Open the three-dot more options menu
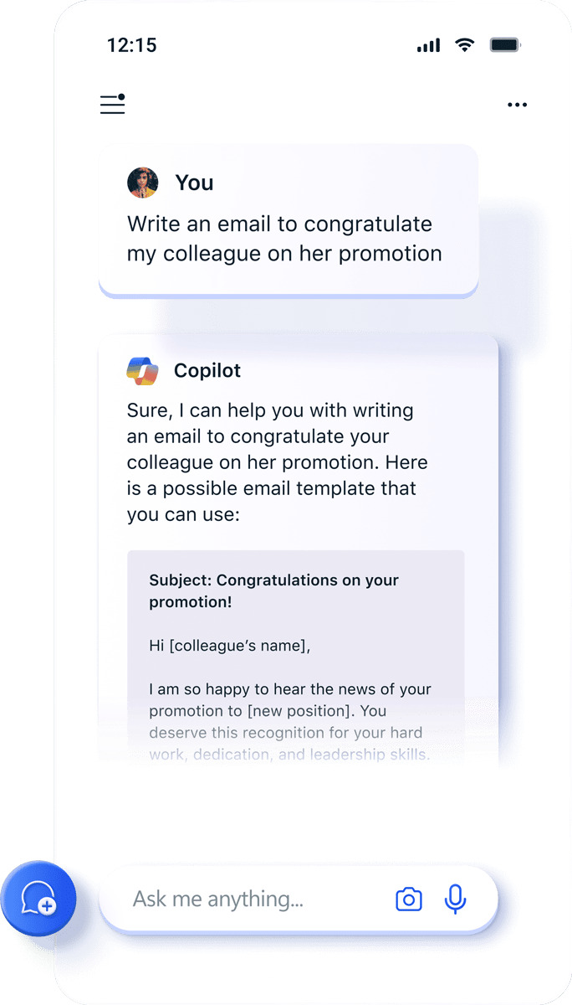This screenshot has height=1005, width=572. (x=517, y=105)
